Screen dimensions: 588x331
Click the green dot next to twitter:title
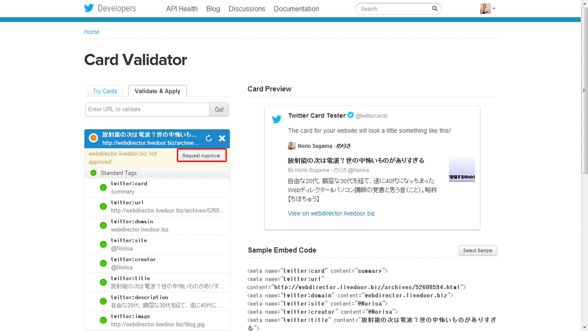pos(103,282)
